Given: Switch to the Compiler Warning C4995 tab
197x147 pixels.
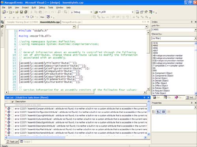Looking at the screenshot, I should click(22, 22).
